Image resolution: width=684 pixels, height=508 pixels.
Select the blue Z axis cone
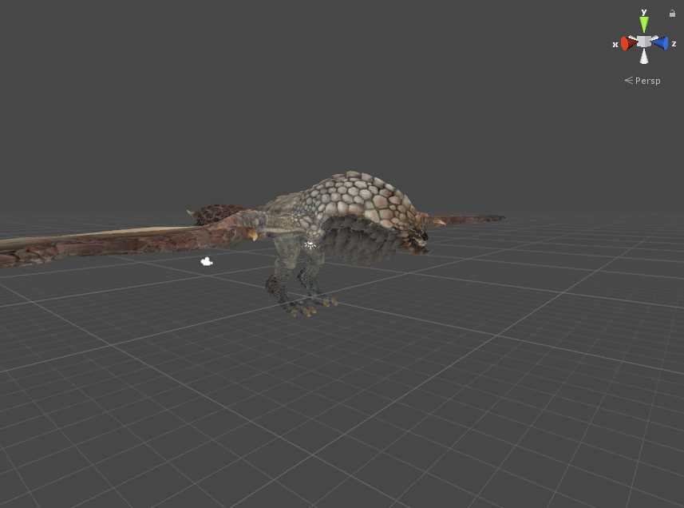tap(663, 43)
